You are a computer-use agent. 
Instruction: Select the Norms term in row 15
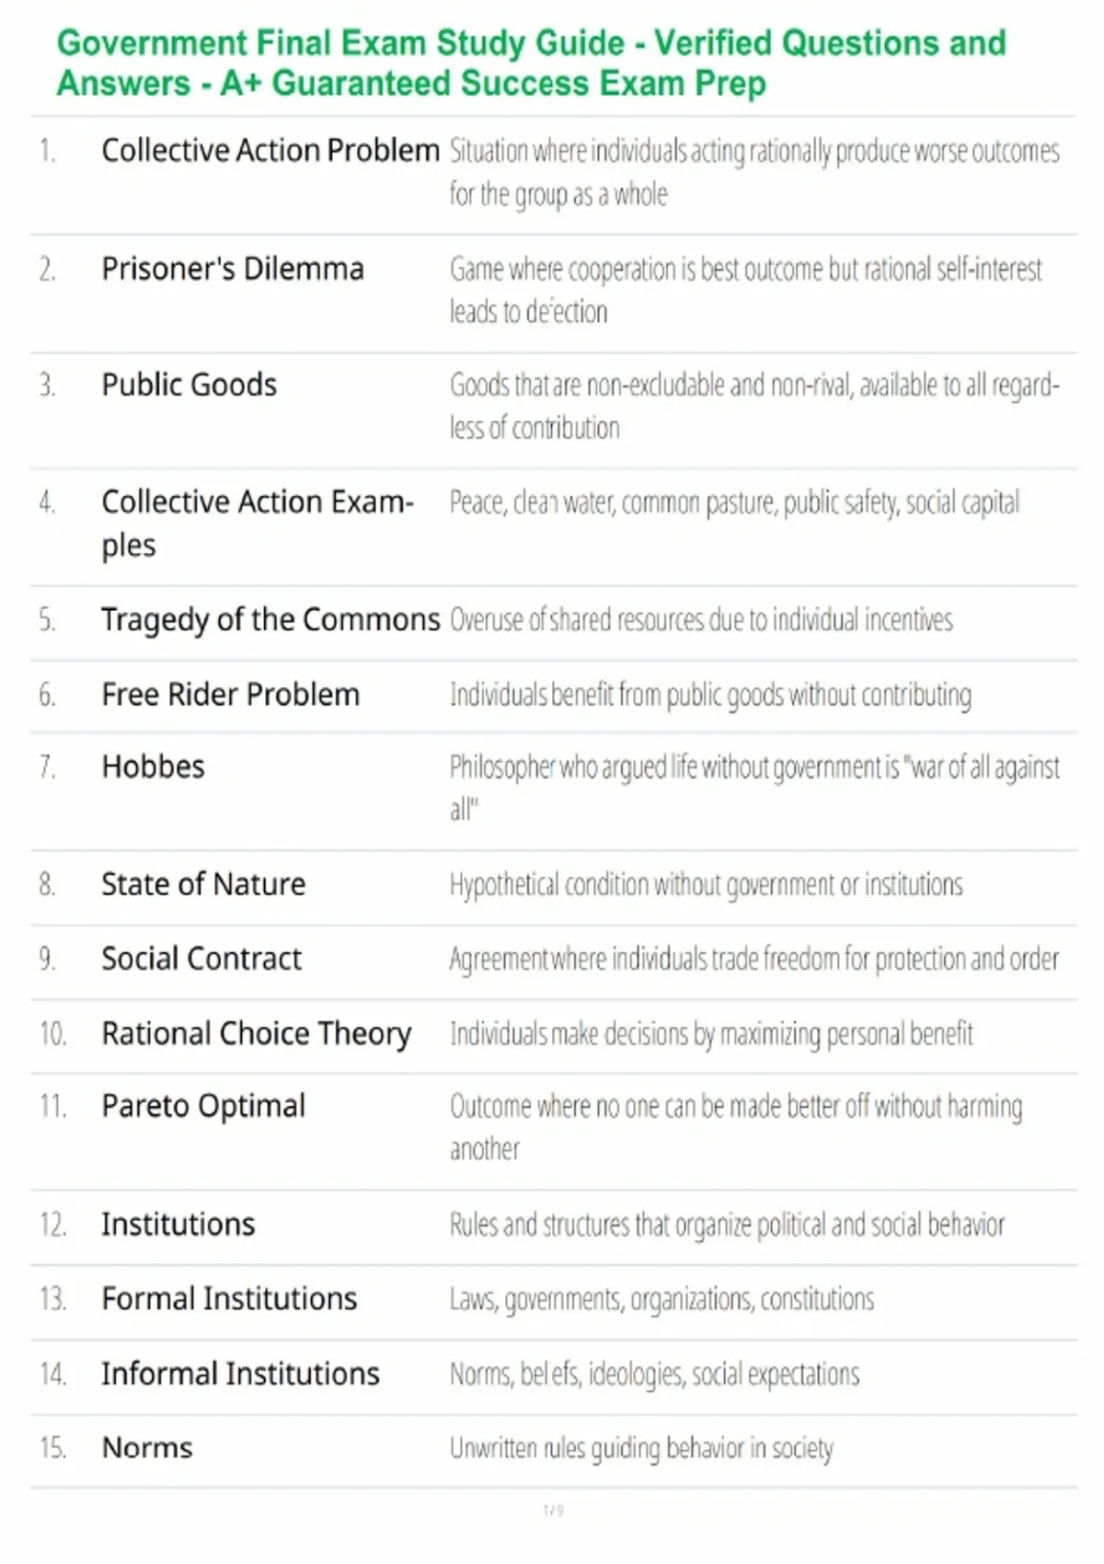tap(147, 1448)
